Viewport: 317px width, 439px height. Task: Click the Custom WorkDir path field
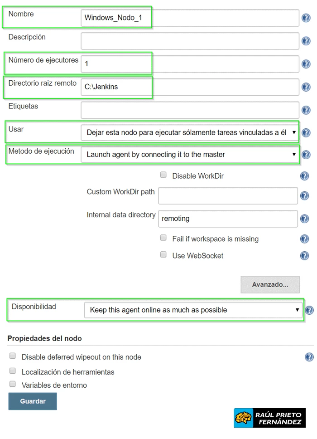click(228, 196)
